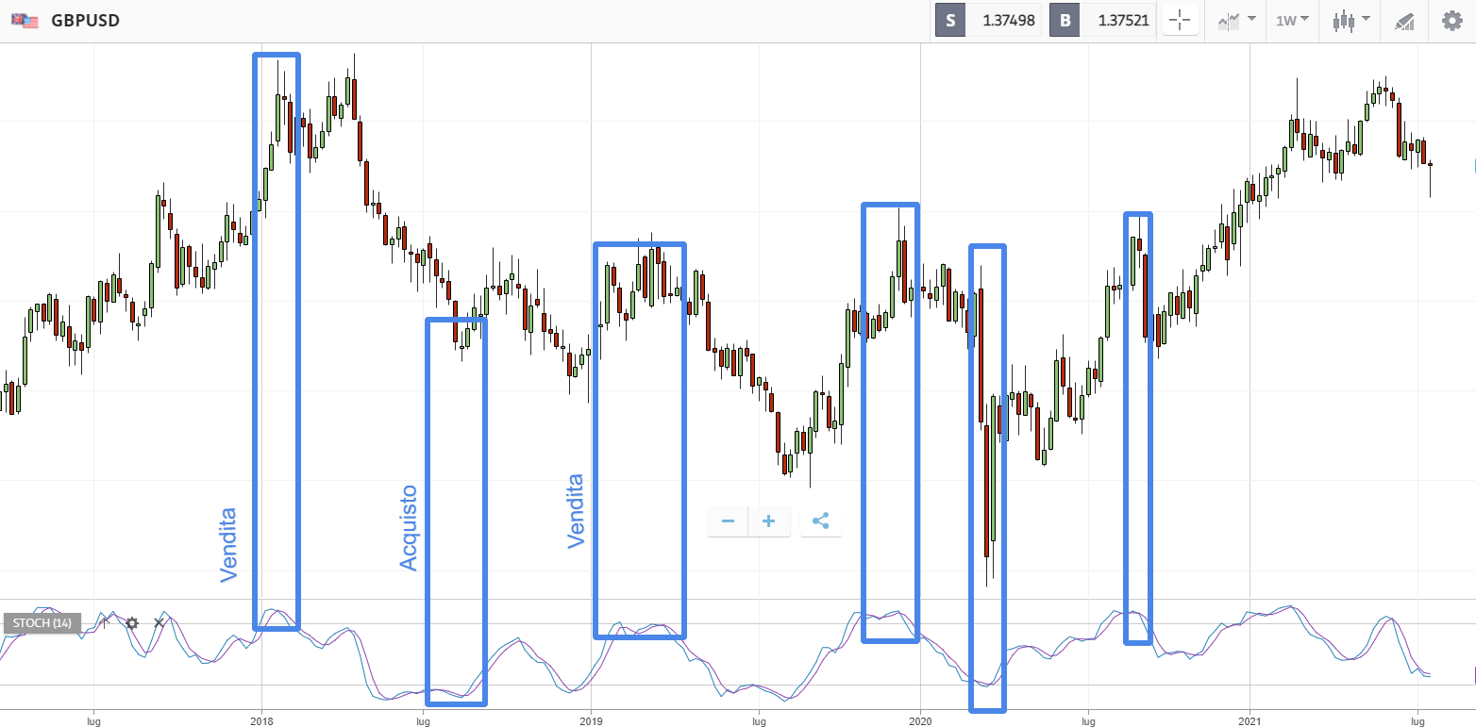1476x727 pixels.
Task: Select the GBPUSD instrument name
Action: (x=85, y=20)
